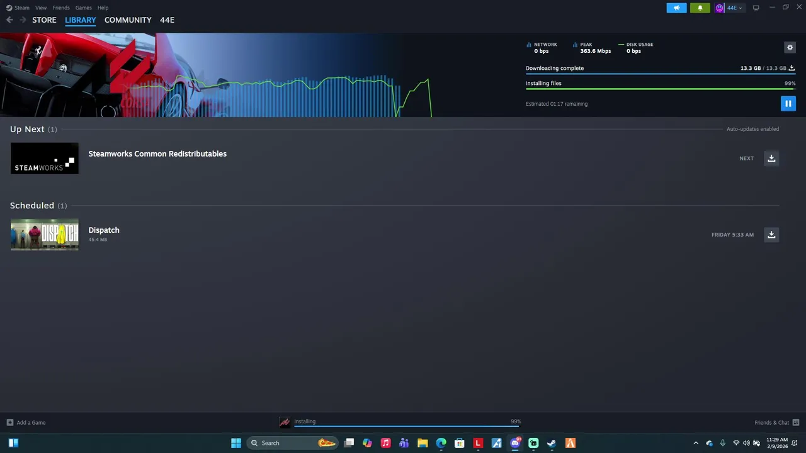Download Dispatch update now
The width and height of the screenshot is (806, 453).
click(x=771, y=235)
